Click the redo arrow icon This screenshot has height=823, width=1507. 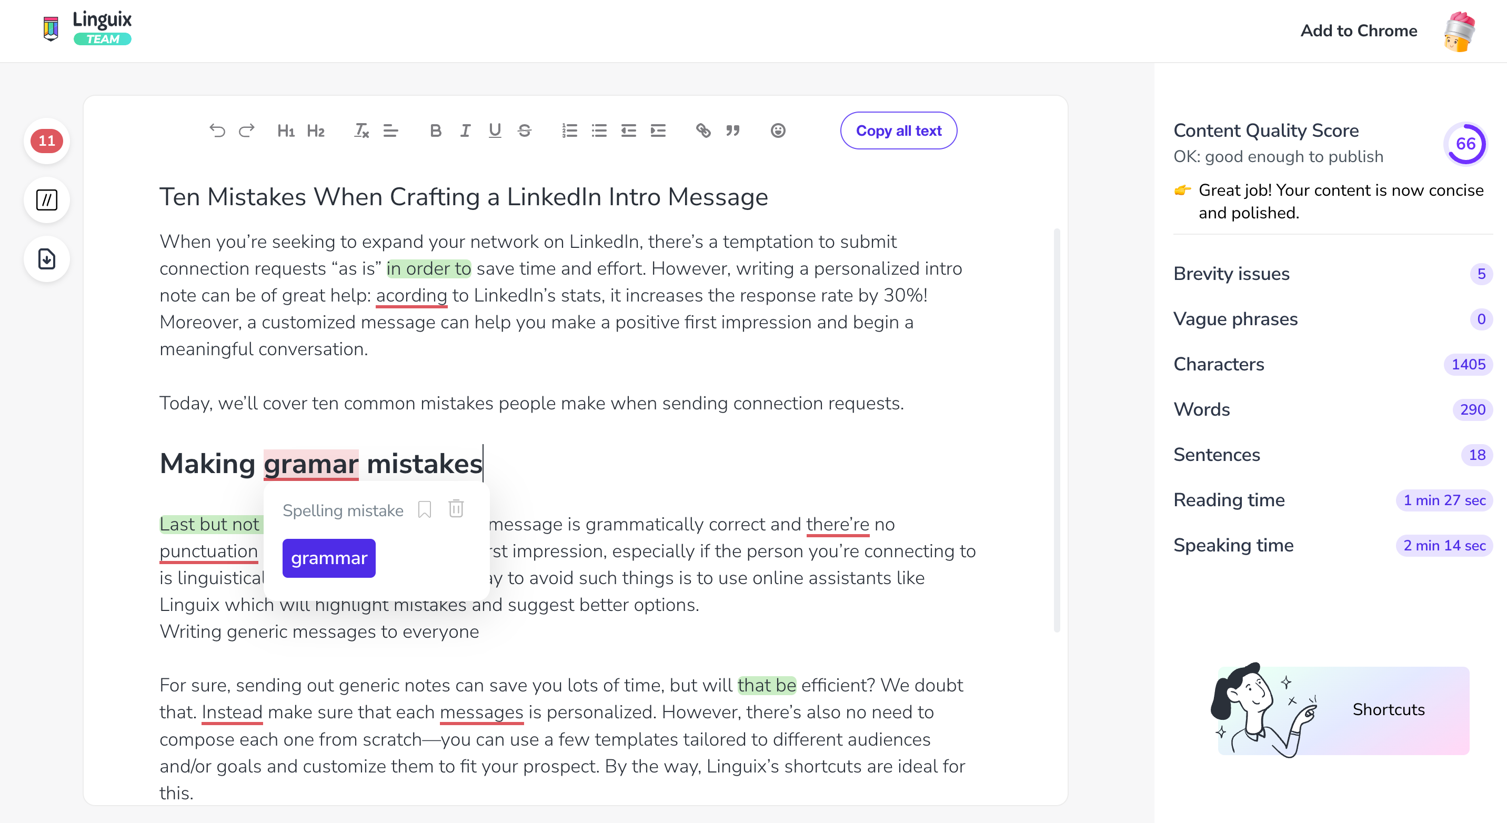coord(247,131)
